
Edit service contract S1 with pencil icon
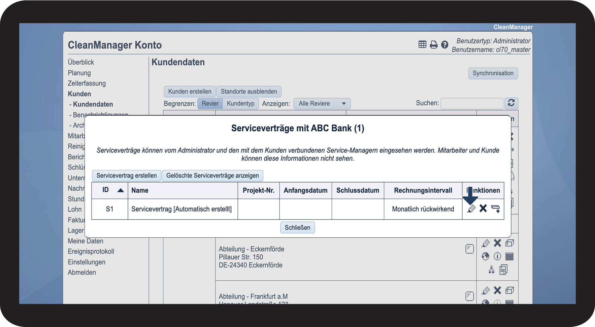click(471, 209)
